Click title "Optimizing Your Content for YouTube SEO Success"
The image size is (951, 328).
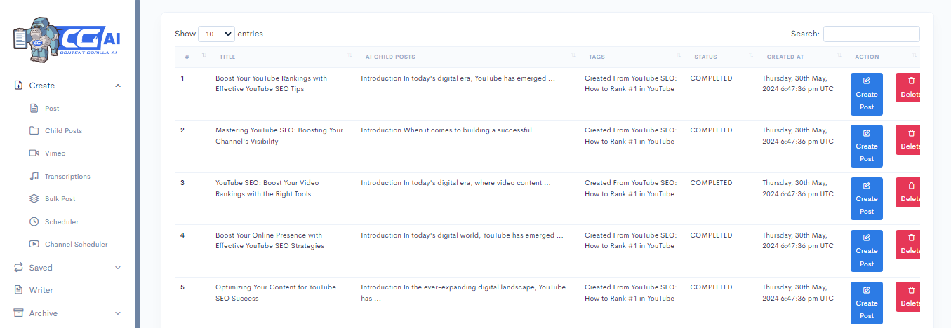pos(276,293)
